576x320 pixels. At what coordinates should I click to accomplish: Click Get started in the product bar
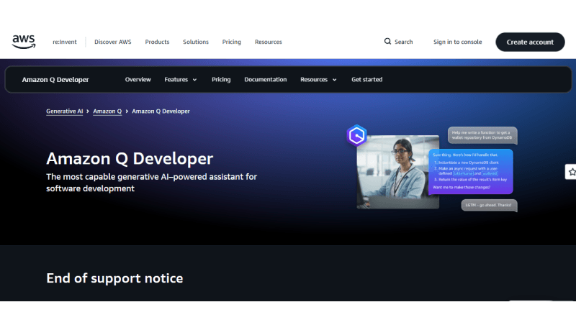(x=366, y=79)
